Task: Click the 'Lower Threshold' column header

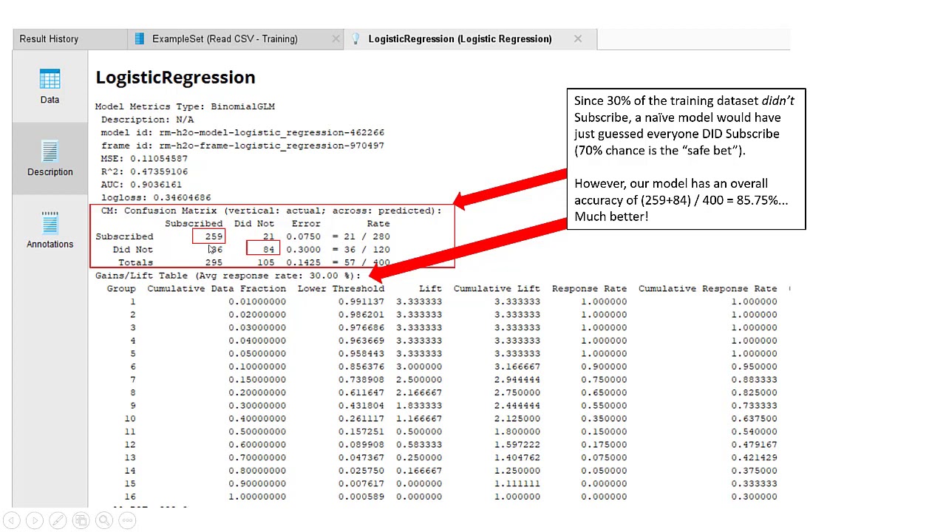Action: click(341, 289)
